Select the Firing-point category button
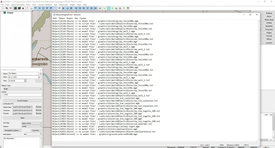 coord(269,29)
